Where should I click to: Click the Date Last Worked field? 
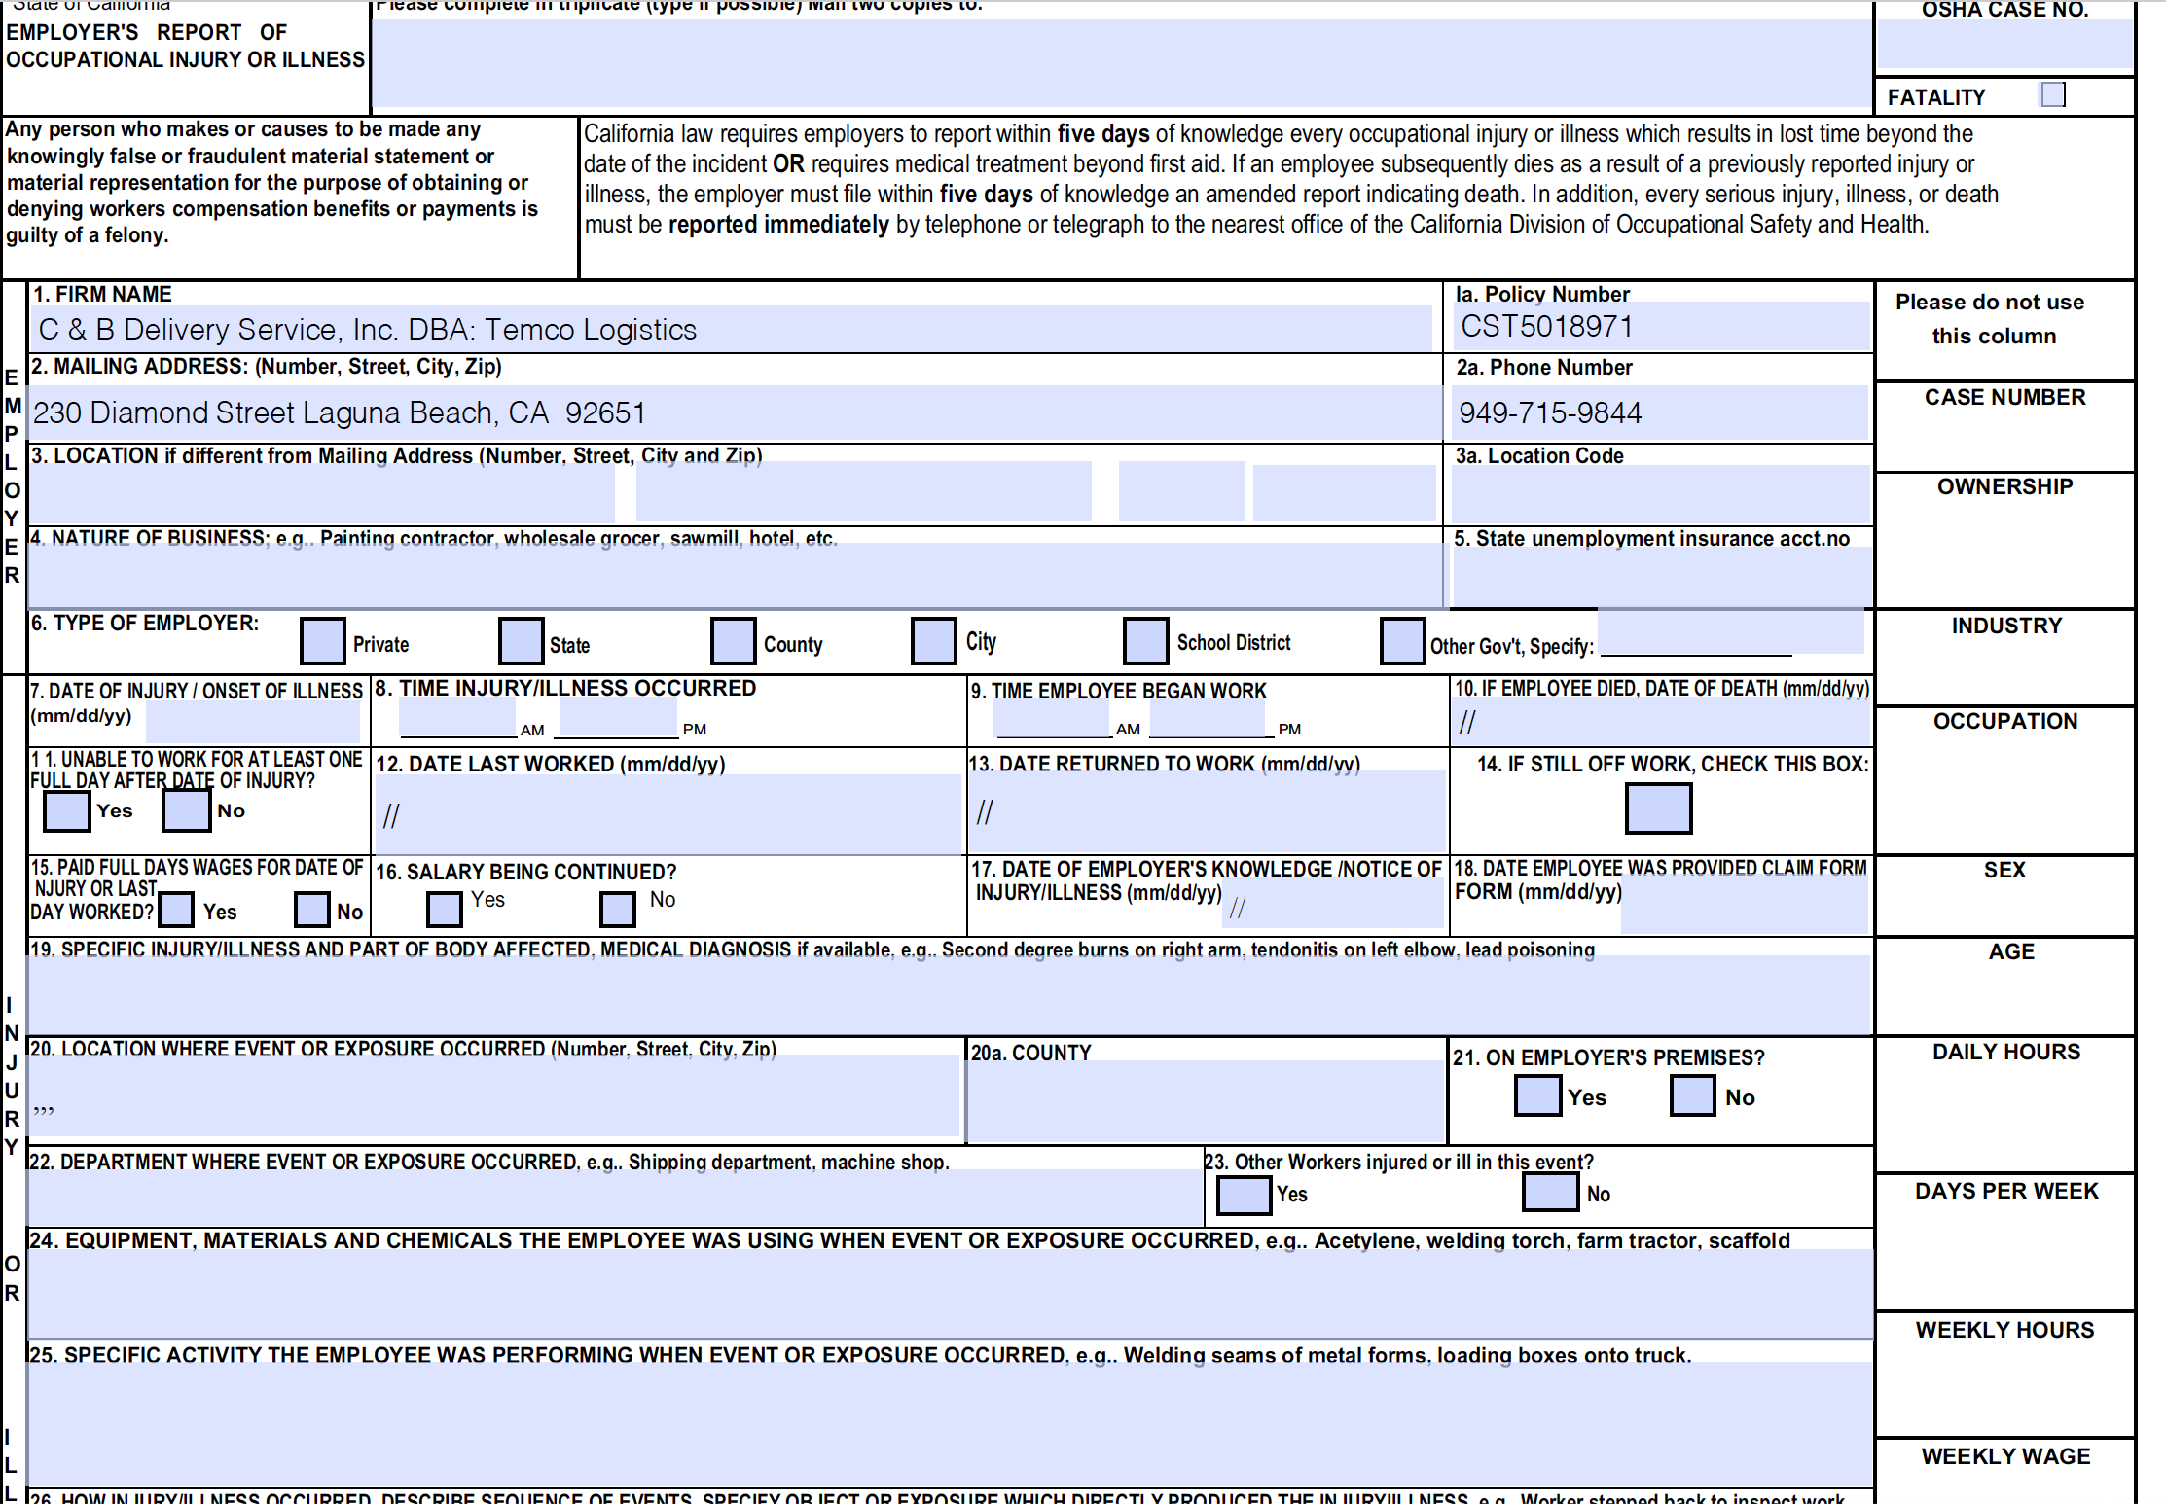point(669,814)
